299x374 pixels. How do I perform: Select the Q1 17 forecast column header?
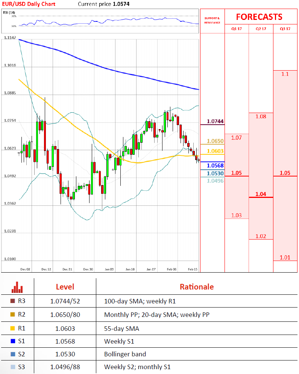pos(237,29)
